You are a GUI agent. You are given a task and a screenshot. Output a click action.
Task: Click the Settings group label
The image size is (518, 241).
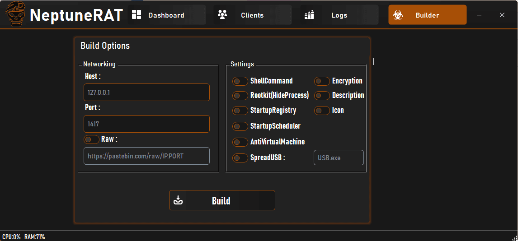(x=242, y=64)
